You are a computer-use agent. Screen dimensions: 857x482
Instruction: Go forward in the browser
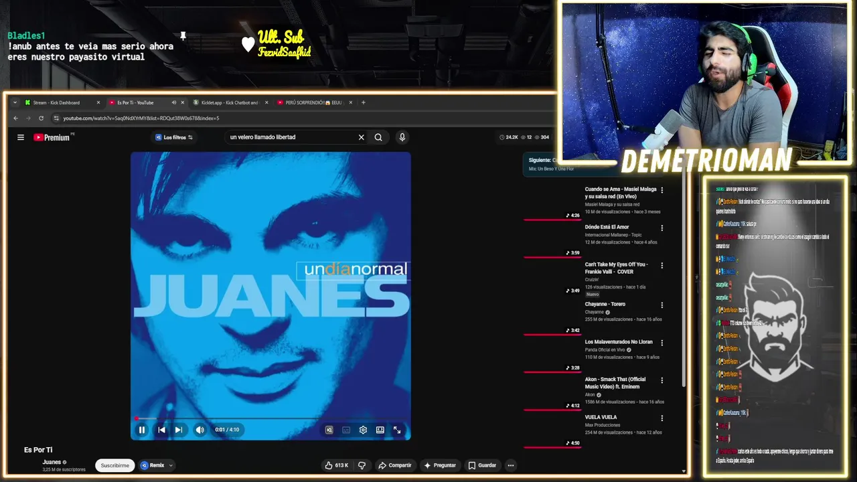28,118
